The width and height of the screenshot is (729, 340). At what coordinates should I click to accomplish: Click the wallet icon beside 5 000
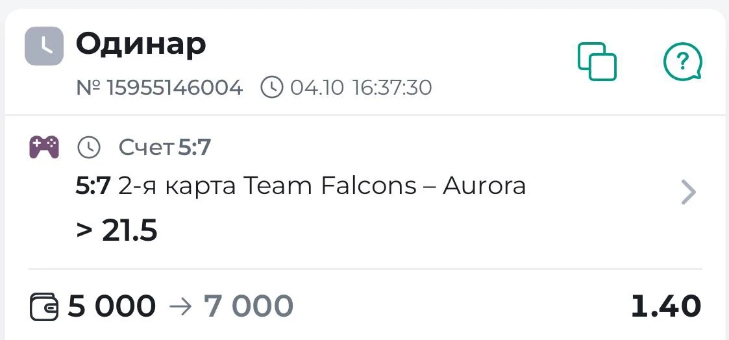[44, 306]
